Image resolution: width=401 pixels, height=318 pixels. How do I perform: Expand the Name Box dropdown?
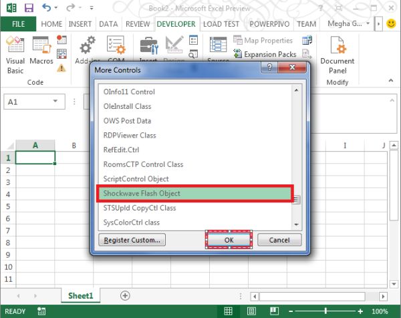(55, 102)
